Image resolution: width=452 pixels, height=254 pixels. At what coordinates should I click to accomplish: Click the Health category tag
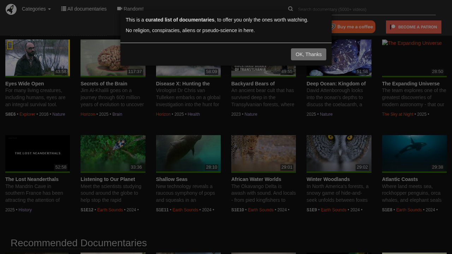coord(194,114)
